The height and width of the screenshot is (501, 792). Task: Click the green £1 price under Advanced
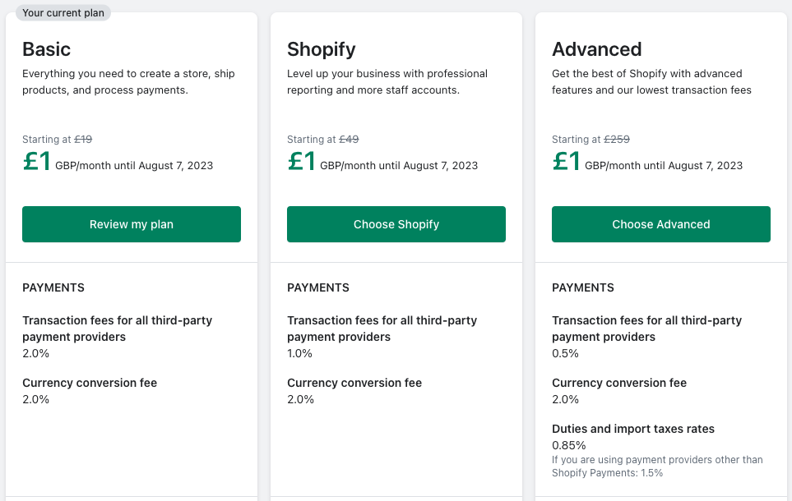point(567,162)
